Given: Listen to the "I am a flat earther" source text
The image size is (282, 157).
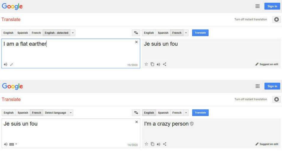Looking at the screenshot, I should 5,64.
